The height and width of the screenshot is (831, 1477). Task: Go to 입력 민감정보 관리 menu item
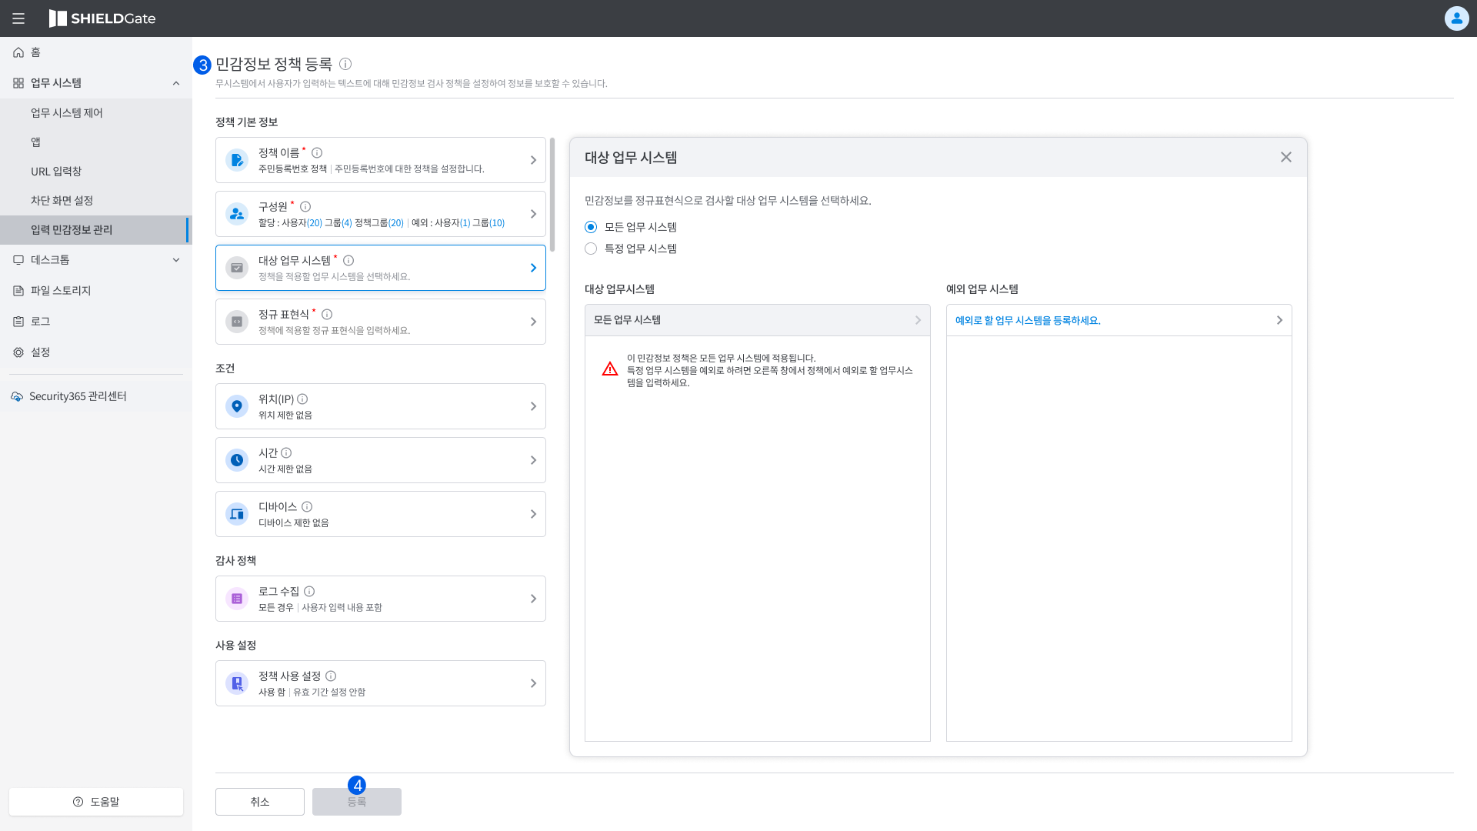[96, 230]
